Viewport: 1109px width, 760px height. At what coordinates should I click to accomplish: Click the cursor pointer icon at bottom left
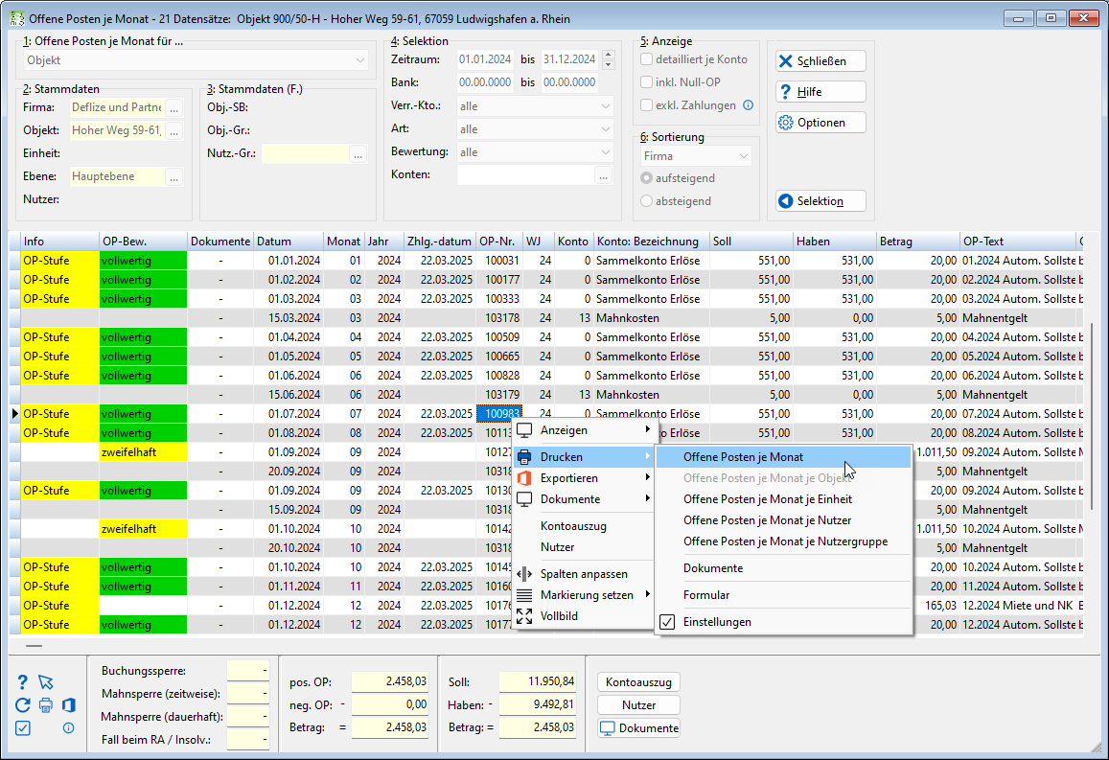pos(46,681)
